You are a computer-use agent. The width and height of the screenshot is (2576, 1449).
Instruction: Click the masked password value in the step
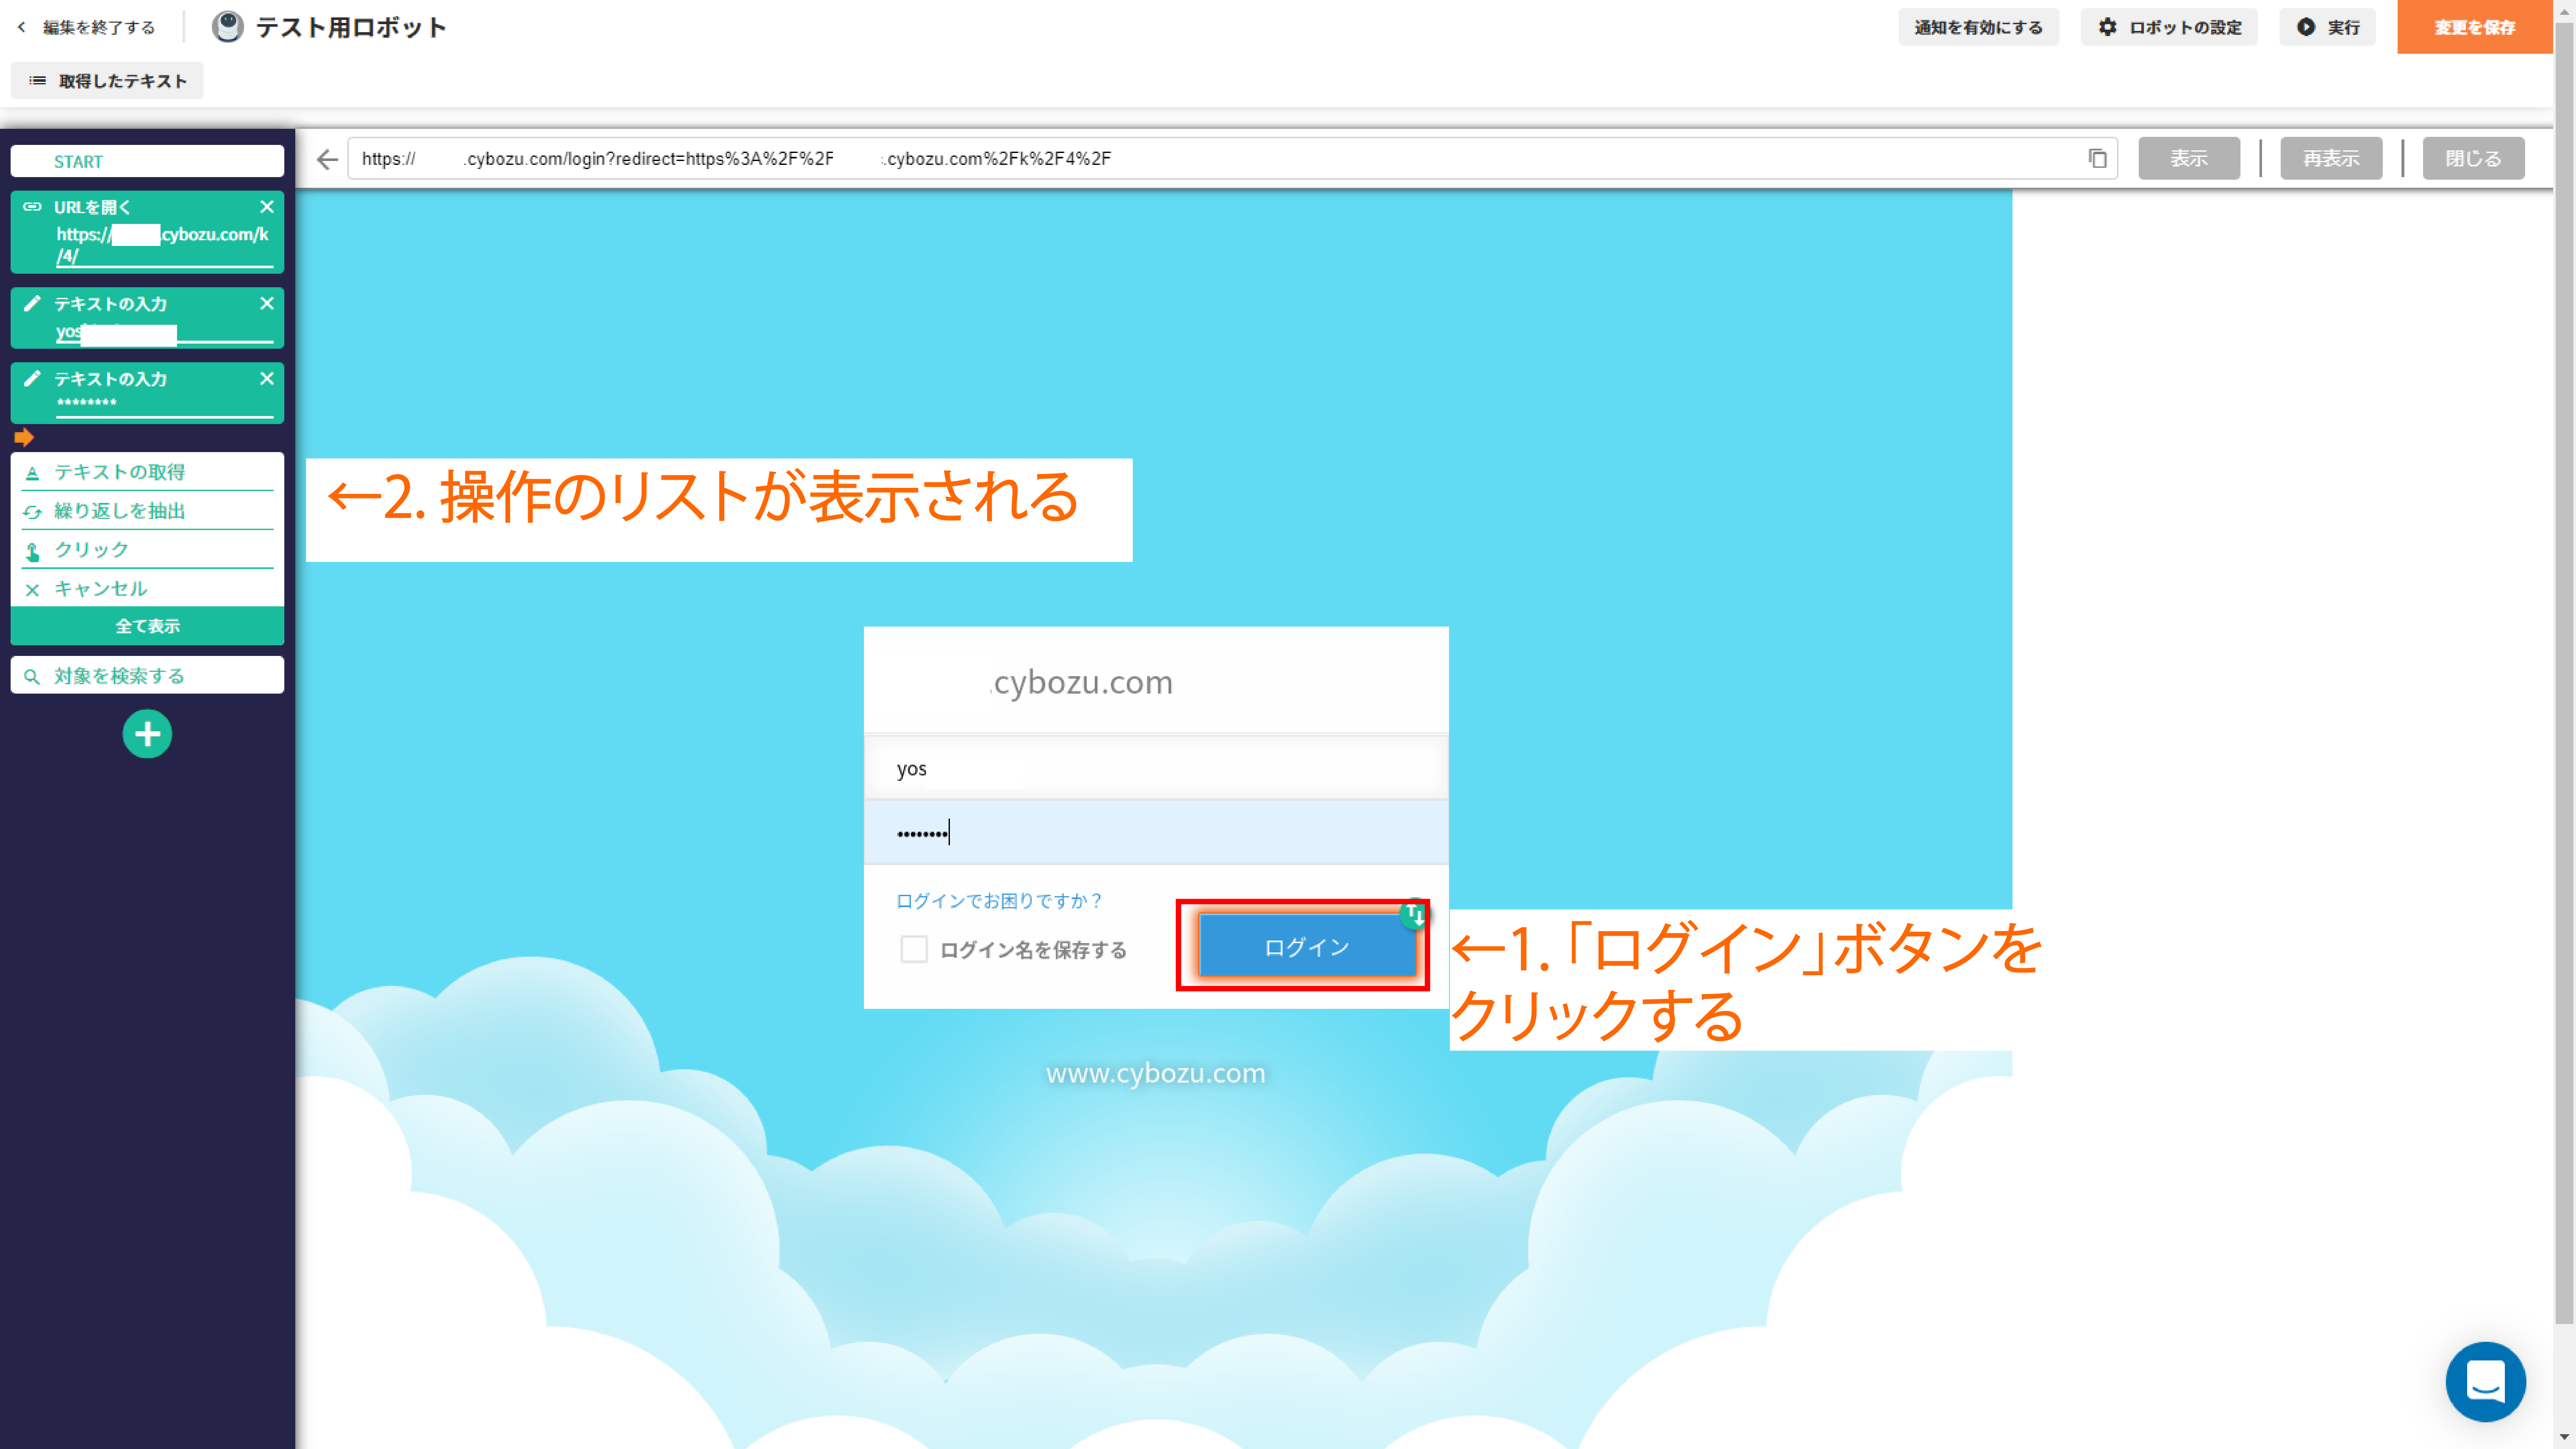(87, 403)
